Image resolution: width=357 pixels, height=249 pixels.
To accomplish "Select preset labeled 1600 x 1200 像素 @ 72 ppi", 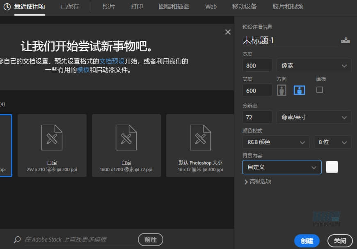I will pos(126,146).
